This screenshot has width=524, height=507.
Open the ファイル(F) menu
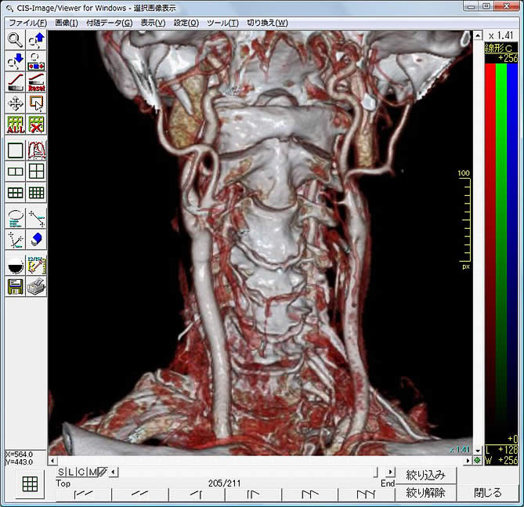pos(27,23)
